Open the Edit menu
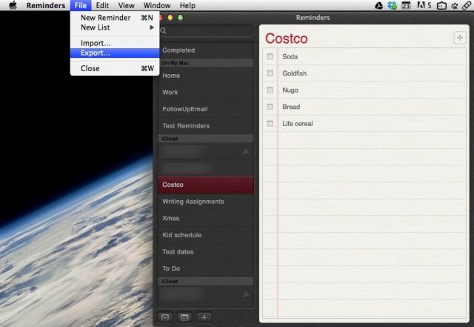 102,5
